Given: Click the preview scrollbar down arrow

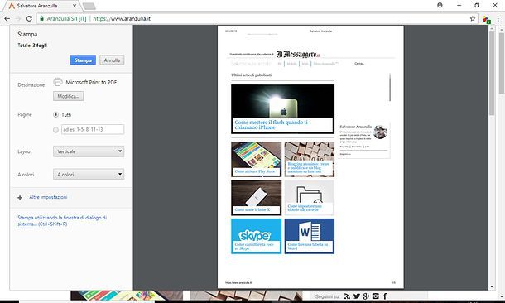Looking at the screenshot, I should (492, 286).
